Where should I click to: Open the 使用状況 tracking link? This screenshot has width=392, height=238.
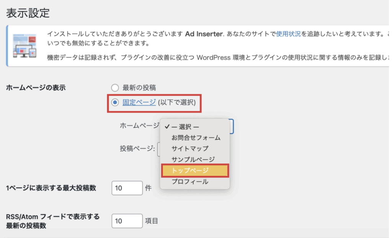click(x=288, y=34)
